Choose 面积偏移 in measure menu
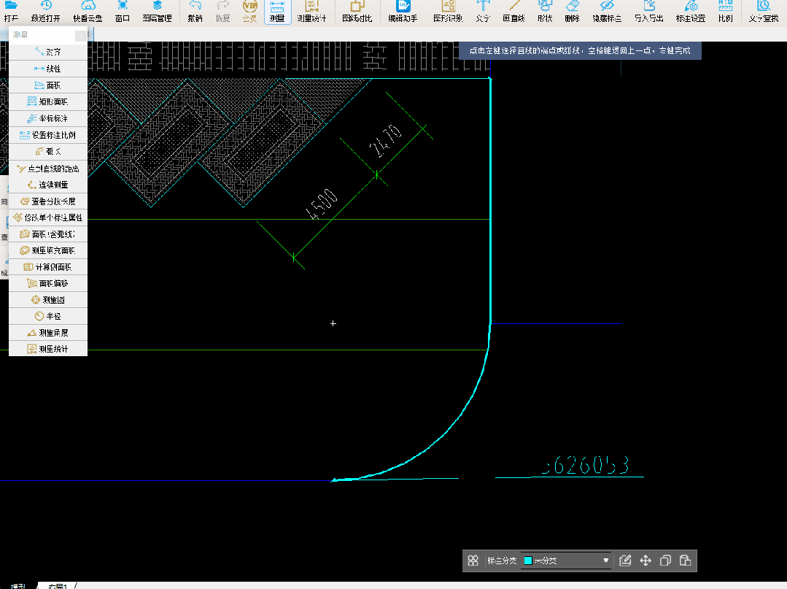 [48, 283]
